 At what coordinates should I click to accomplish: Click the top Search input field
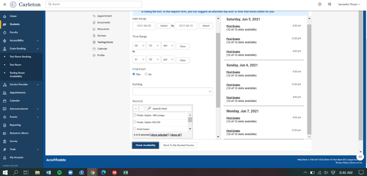click(94, 4)
